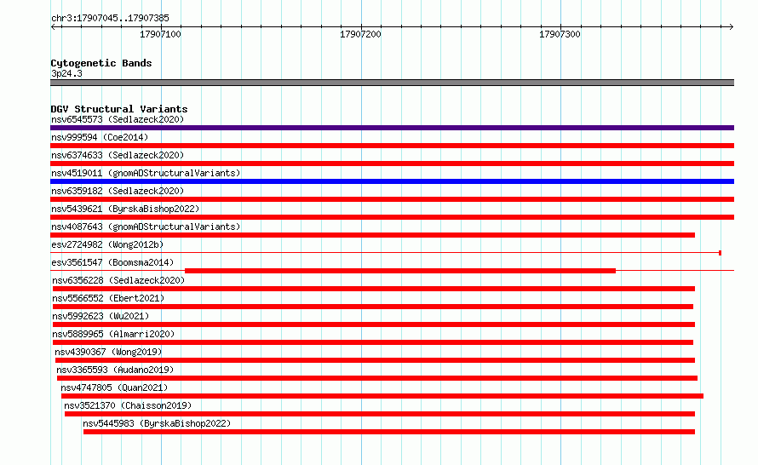Open nsv4519011 (gnomADStructuralVariants) label

point(146,173)
